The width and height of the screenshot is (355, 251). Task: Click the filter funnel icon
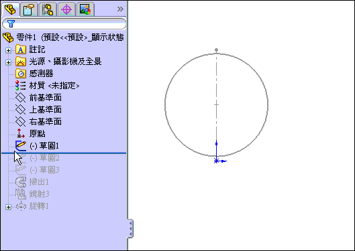pos(11,23)
